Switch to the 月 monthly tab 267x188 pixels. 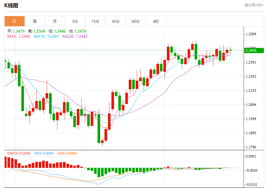click(x=55, y=21)
